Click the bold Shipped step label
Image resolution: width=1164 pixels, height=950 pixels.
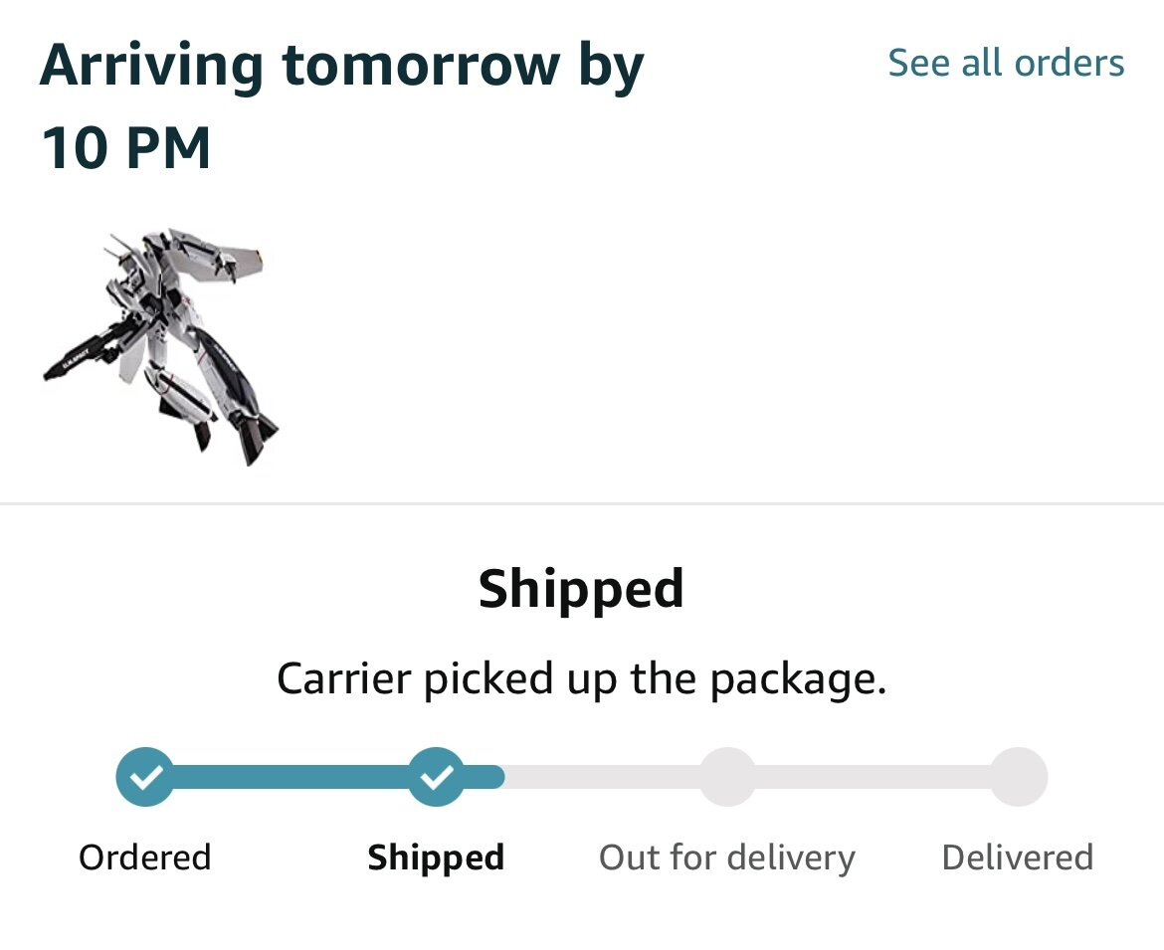(x=437, y=857)
